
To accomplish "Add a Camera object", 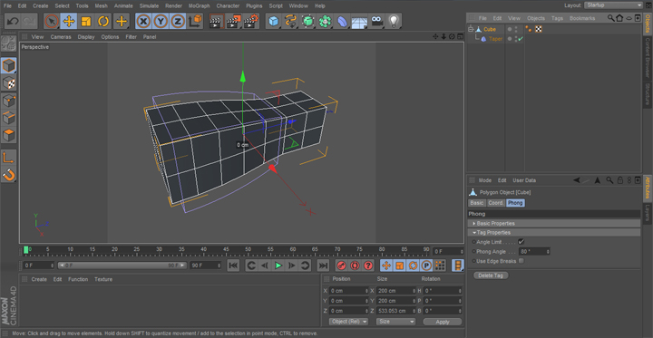I will point(376,21).
